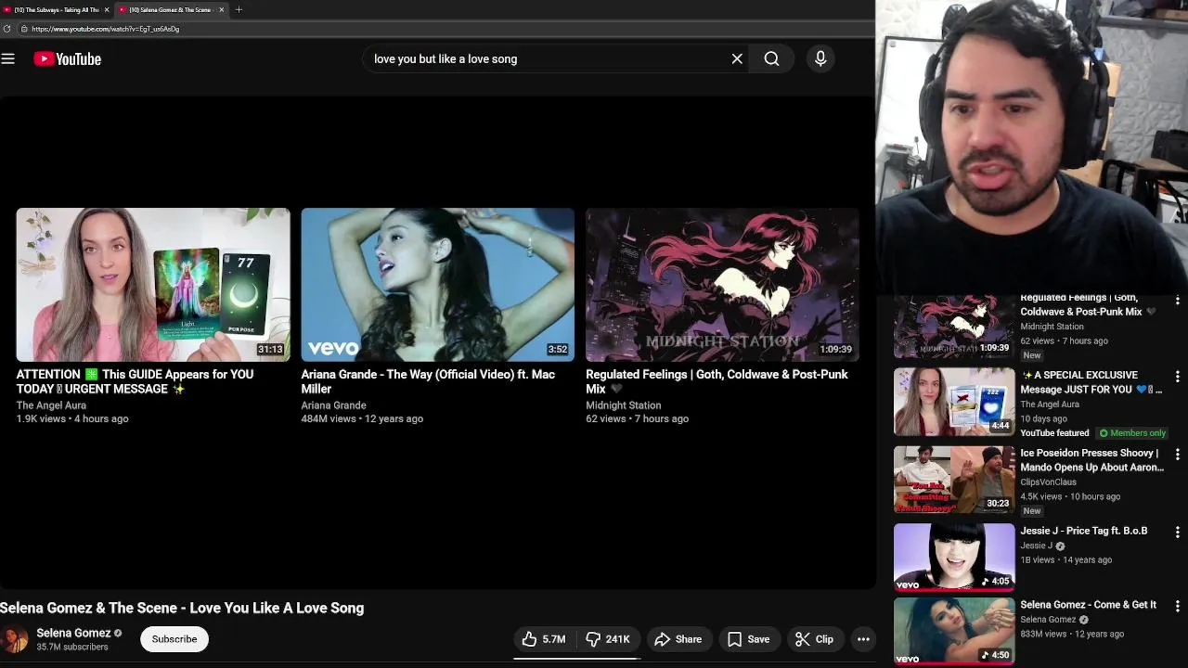
Task: Open Ice Poseidon Presses Shoovy title
Action: pos(1092,460)
